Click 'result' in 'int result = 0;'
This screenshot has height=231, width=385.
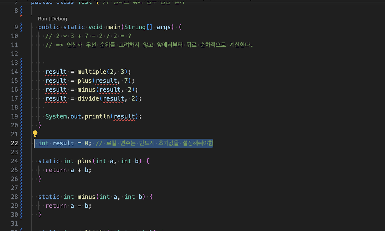click(x=63, y=143)
